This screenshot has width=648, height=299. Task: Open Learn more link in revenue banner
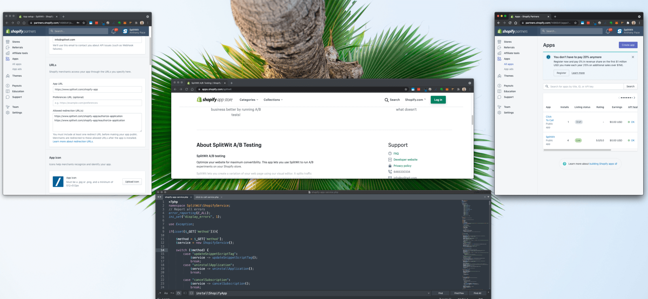578,73
